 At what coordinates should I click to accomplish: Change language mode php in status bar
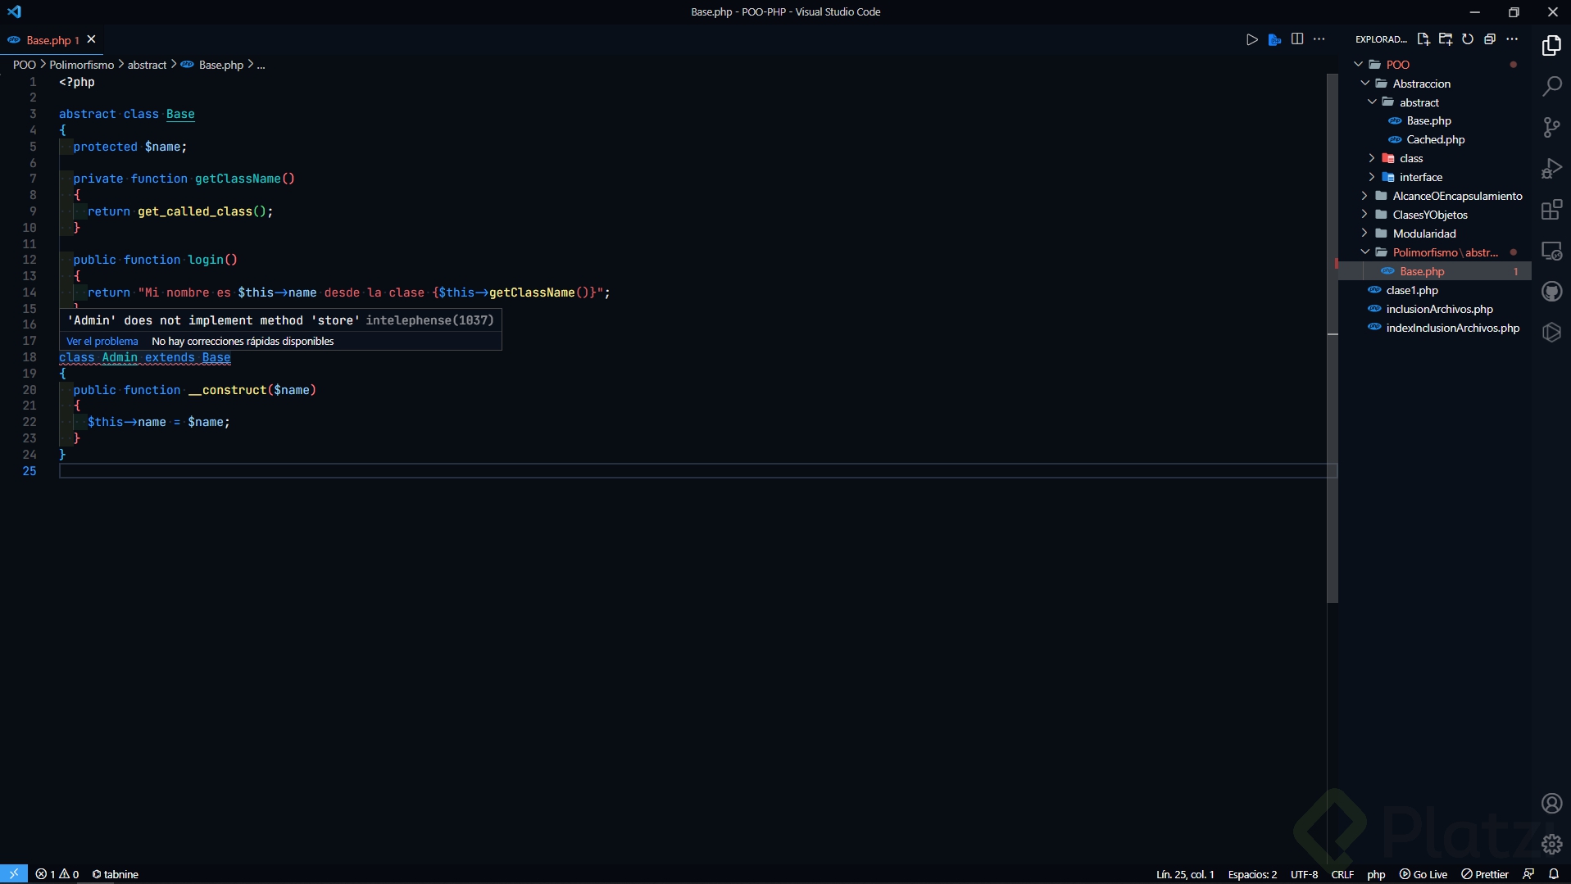(1376, 874)
